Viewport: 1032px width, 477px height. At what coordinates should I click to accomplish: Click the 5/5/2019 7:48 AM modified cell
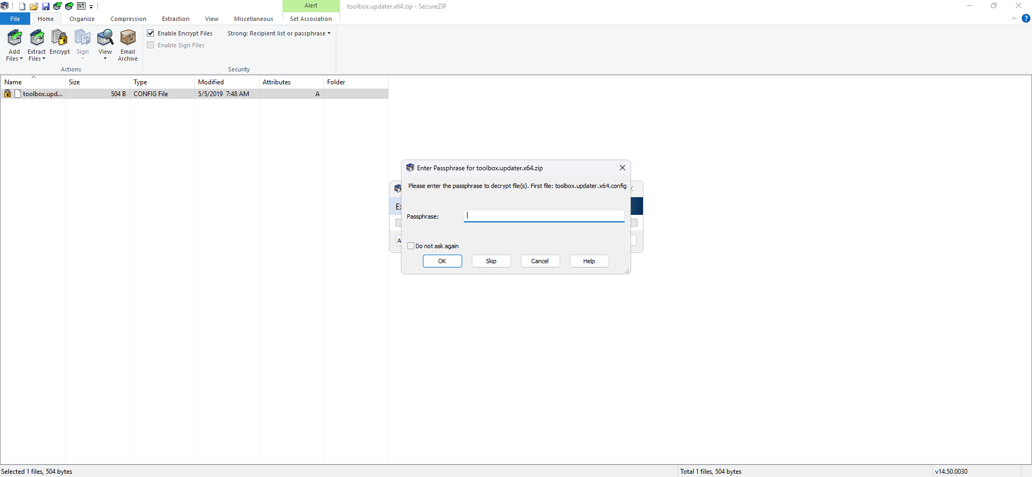[223, 94]
